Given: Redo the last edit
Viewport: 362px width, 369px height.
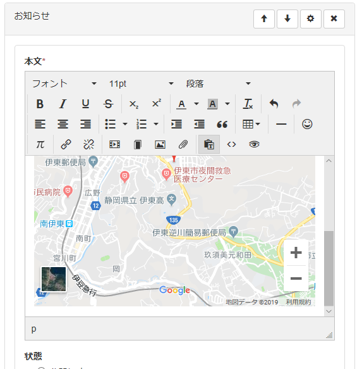Looking at the screenshot, I should pos(297,104).
